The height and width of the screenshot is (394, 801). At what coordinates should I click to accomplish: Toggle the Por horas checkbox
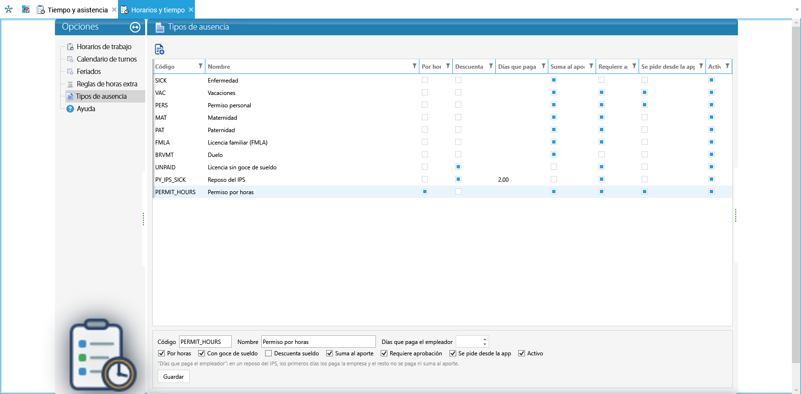161,353
